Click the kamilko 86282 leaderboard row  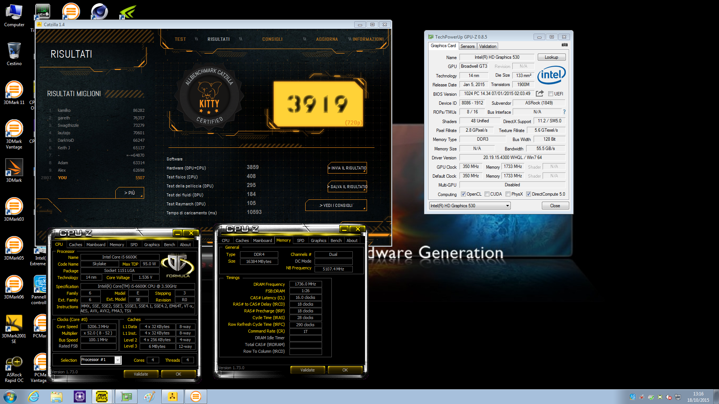click(x=97, y=110)
